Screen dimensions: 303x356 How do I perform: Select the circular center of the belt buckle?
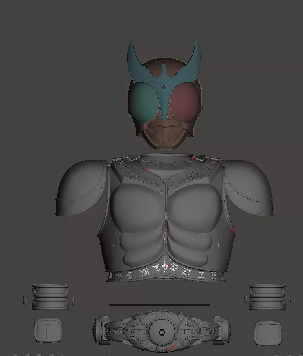point(162,332)
